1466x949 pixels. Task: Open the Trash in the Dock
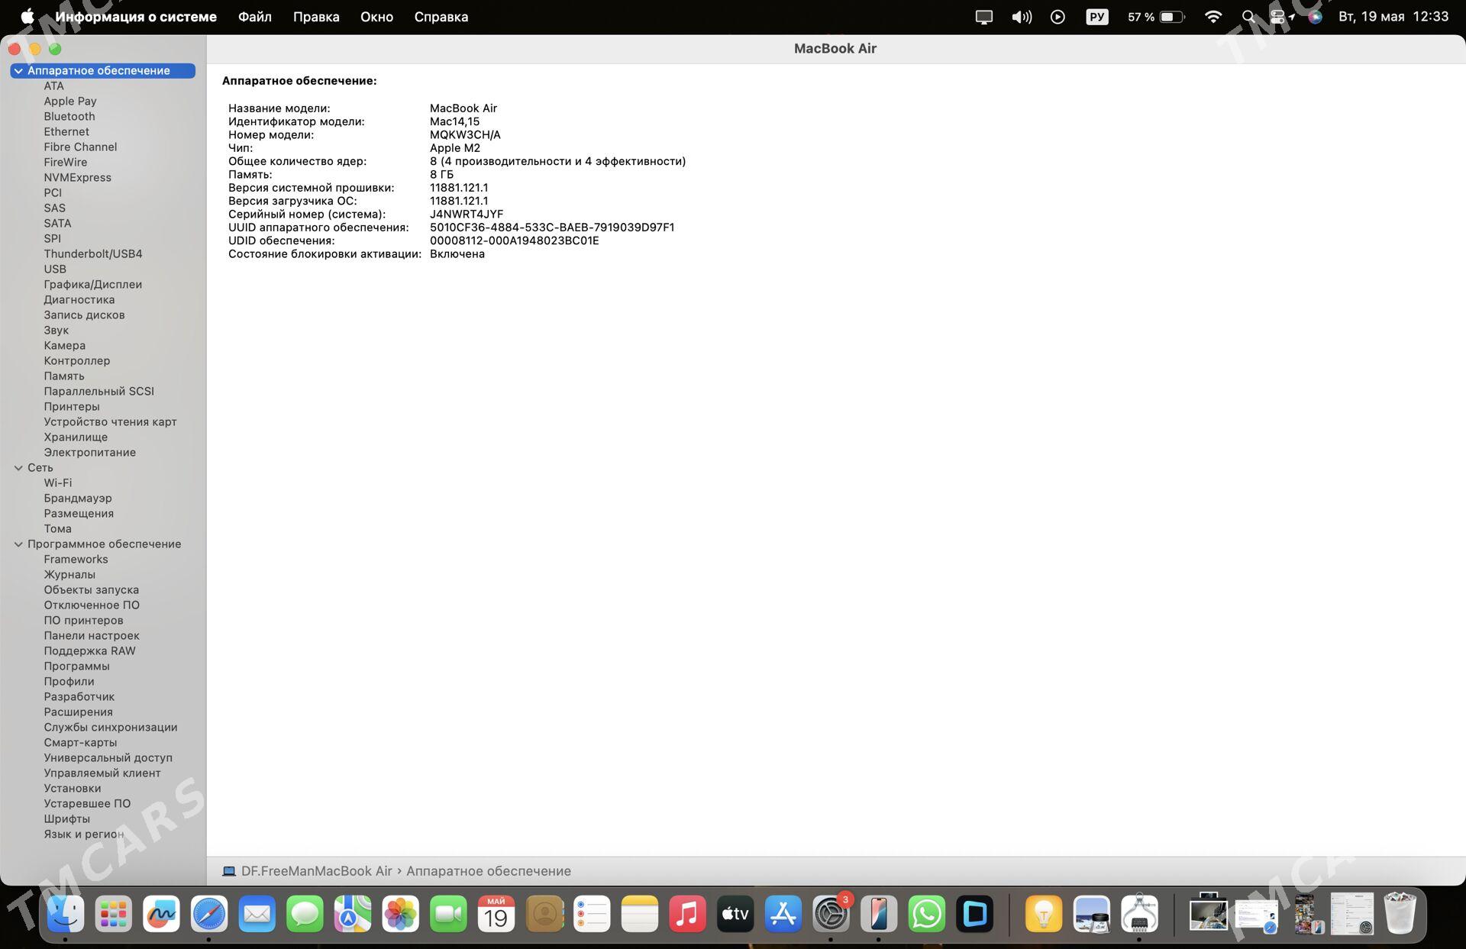point(1400,913)
